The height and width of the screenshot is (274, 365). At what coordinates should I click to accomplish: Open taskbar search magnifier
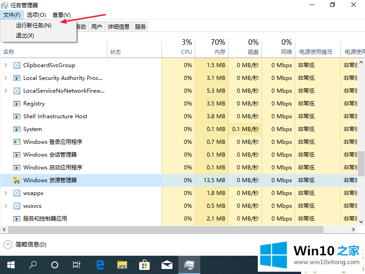coord(33,265)
